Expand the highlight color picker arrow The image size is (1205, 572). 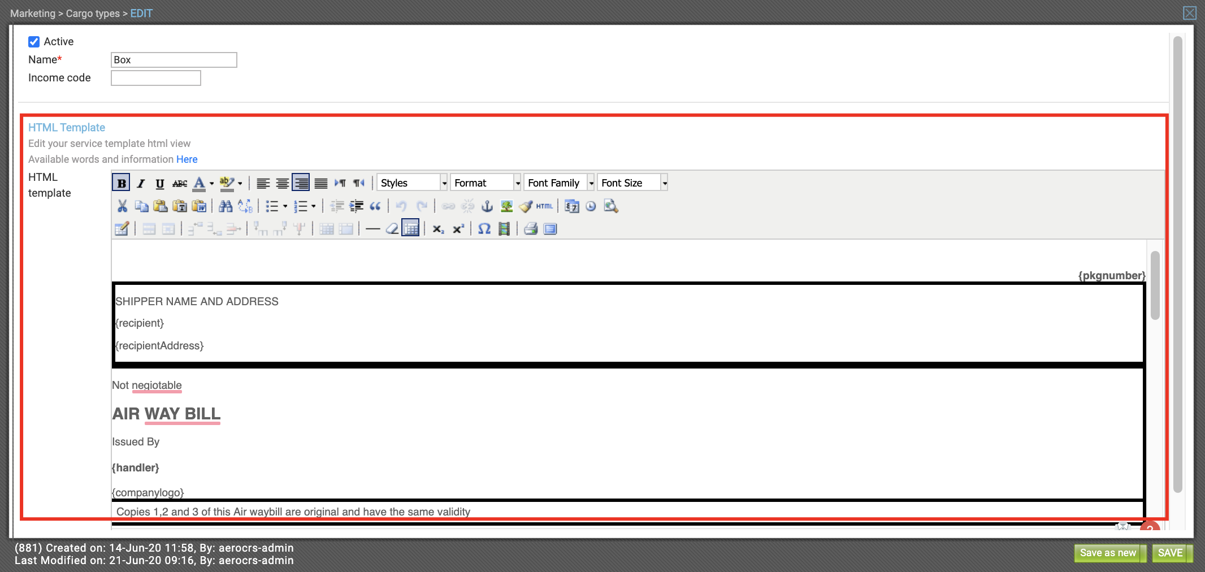(x=240, y=183)
